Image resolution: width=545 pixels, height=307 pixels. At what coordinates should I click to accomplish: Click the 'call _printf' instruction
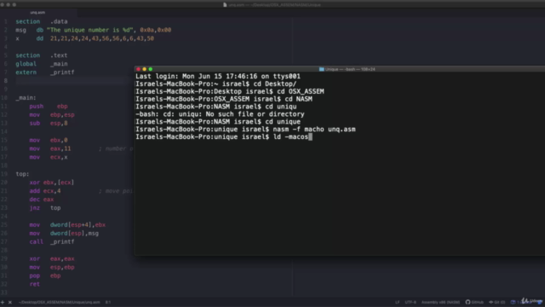click(x=52, y=242)
